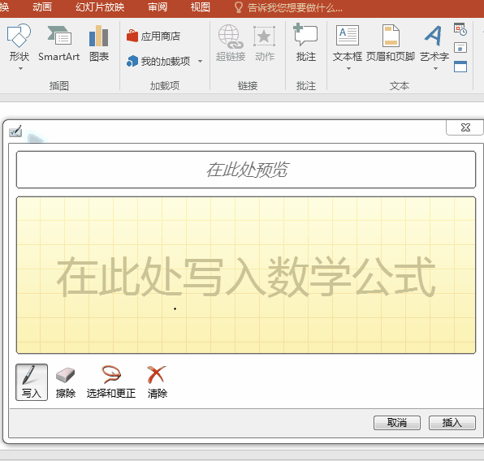Open the 视图 tab
This screenshot has height=461, width=484.
pyautogui.click(x=200, y=7)
